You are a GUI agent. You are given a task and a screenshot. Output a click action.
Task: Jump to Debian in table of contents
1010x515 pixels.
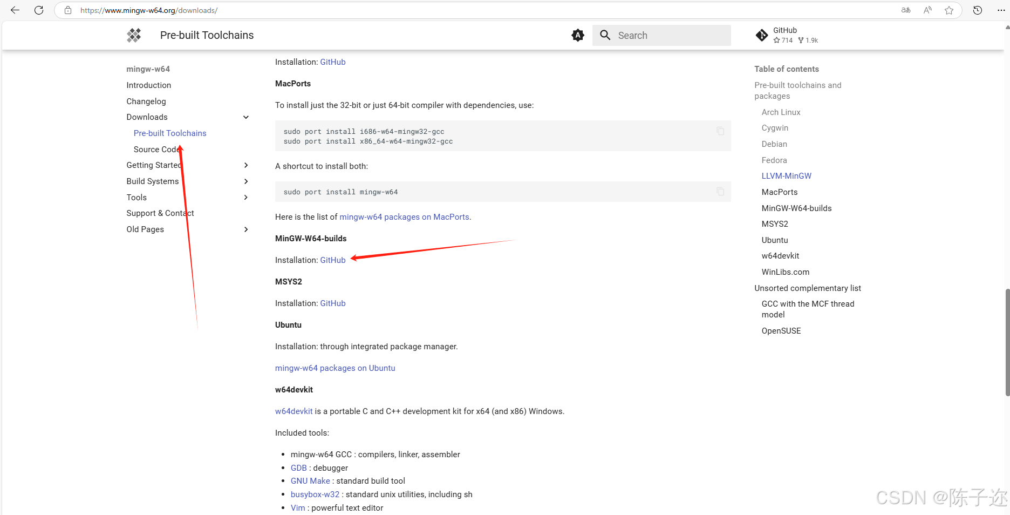tap(774, 144)
